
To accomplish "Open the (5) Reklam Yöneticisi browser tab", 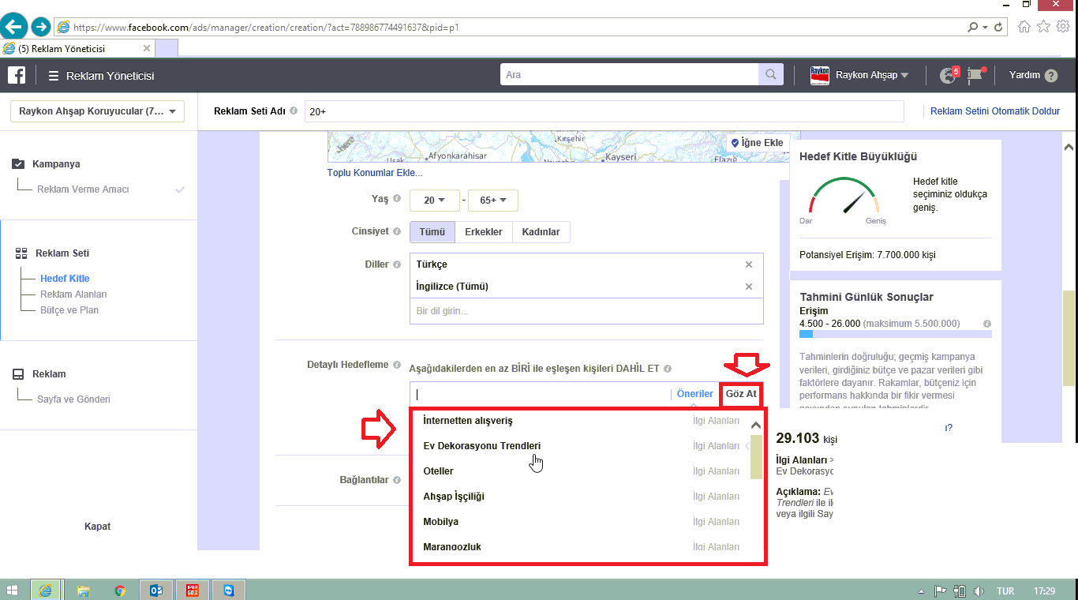I will (x=77, y=49).
